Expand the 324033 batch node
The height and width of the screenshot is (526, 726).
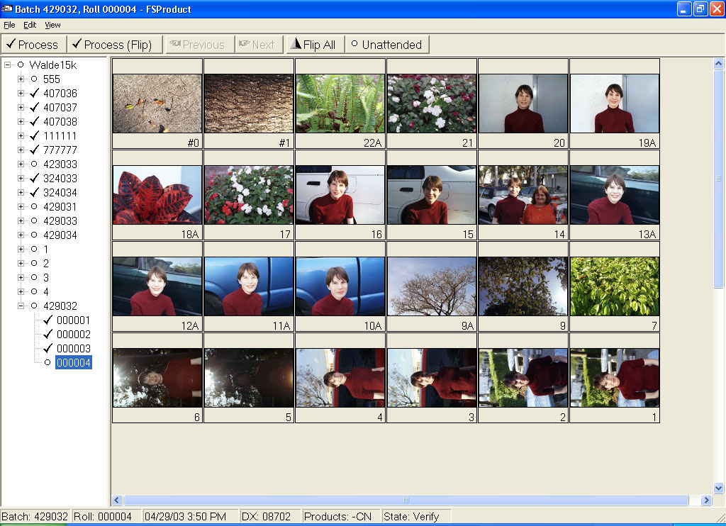(x=21, y=178)
